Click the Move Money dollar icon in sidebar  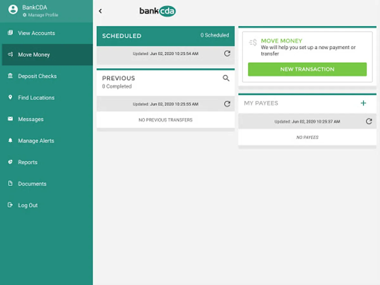click(10, 54)
